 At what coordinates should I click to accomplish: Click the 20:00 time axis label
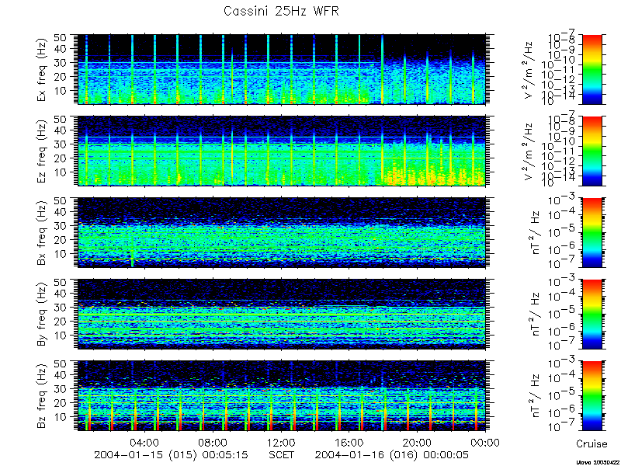point(418,442)
